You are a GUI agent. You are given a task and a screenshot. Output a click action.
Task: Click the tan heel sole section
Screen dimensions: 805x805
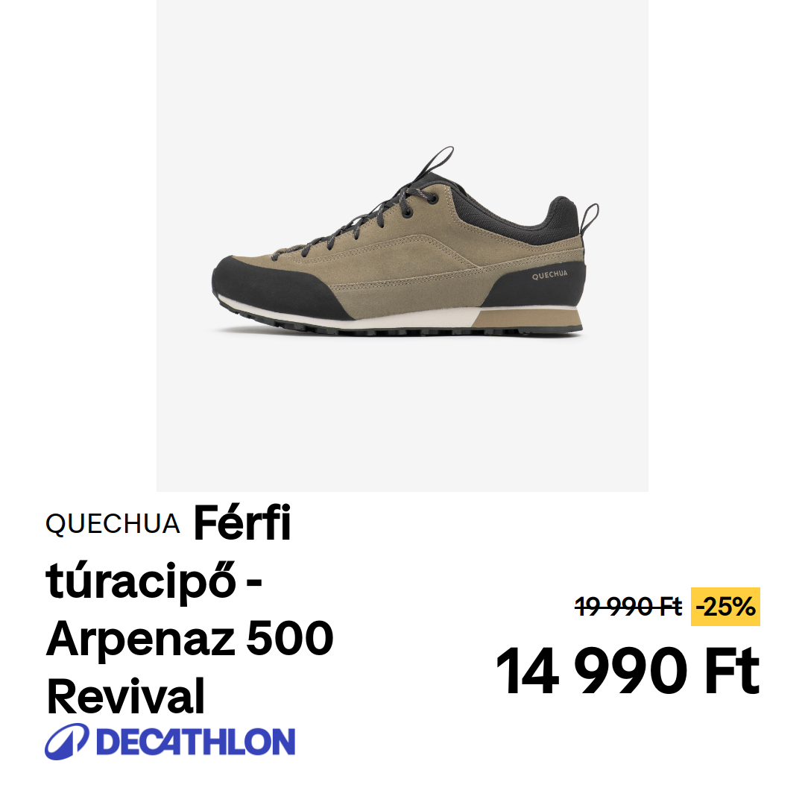(x=527, y=319)
